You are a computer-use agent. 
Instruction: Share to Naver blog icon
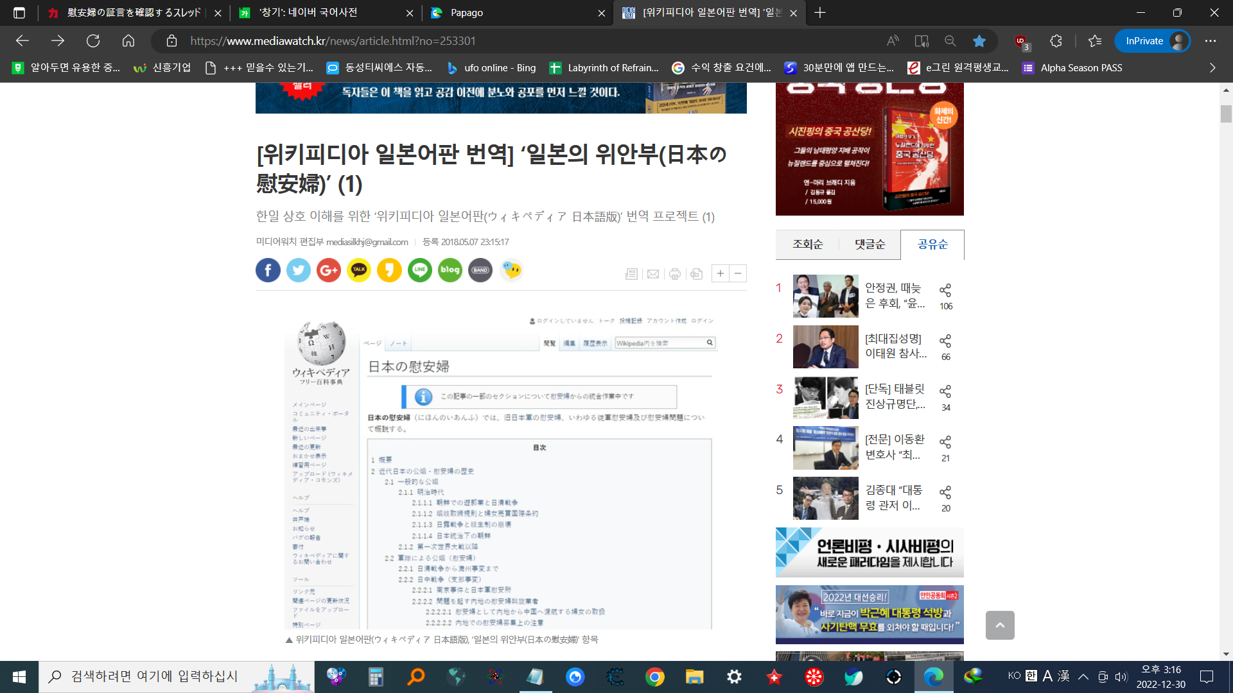click(x=450, y=270)
